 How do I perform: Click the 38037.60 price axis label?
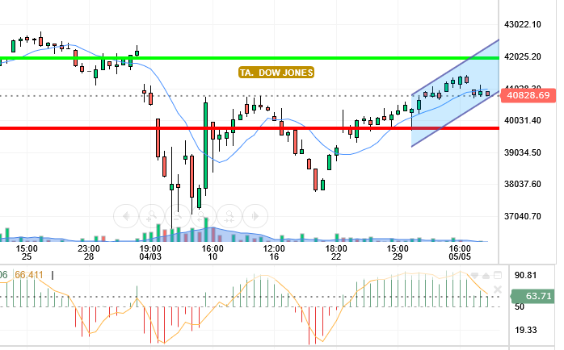[523, 184]
